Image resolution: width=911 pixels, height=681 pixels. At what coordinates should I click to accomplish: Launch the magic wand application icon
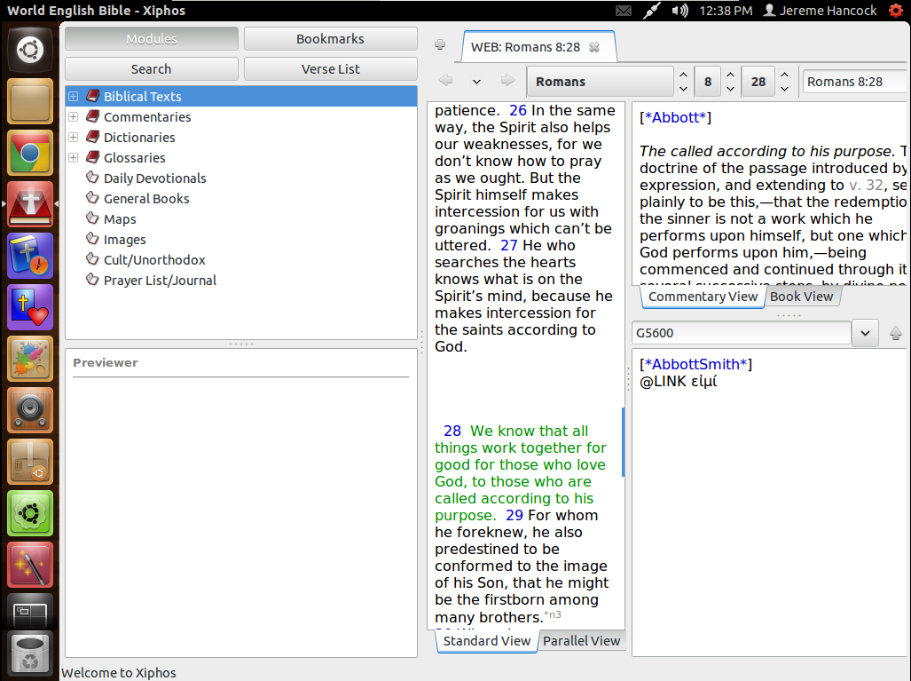click(29, 565)
